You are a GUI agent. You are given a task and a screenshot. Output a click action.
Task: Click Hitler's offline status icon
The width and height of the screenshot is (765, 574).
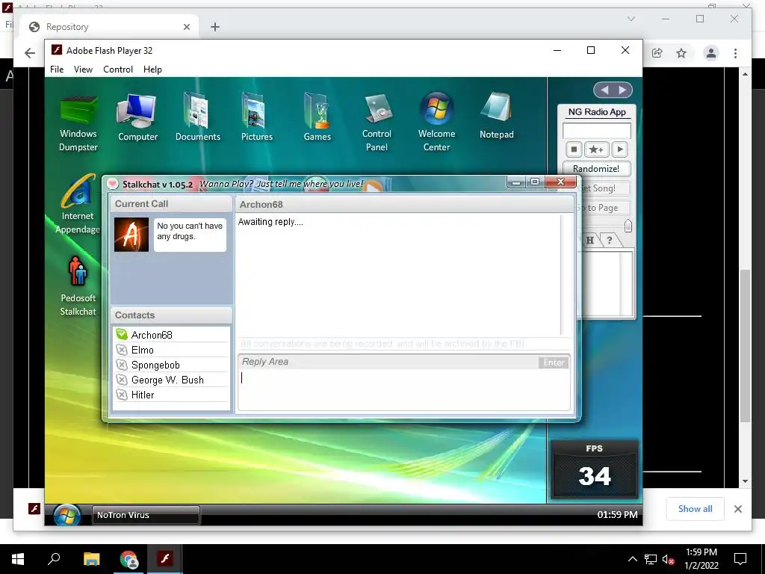click(x=122, y=395)
